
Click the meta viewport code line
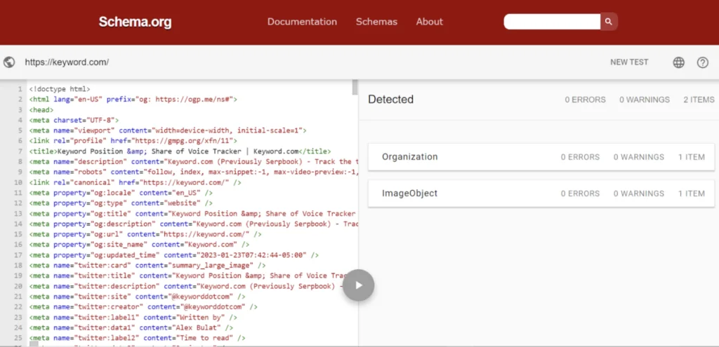[168, 130]
